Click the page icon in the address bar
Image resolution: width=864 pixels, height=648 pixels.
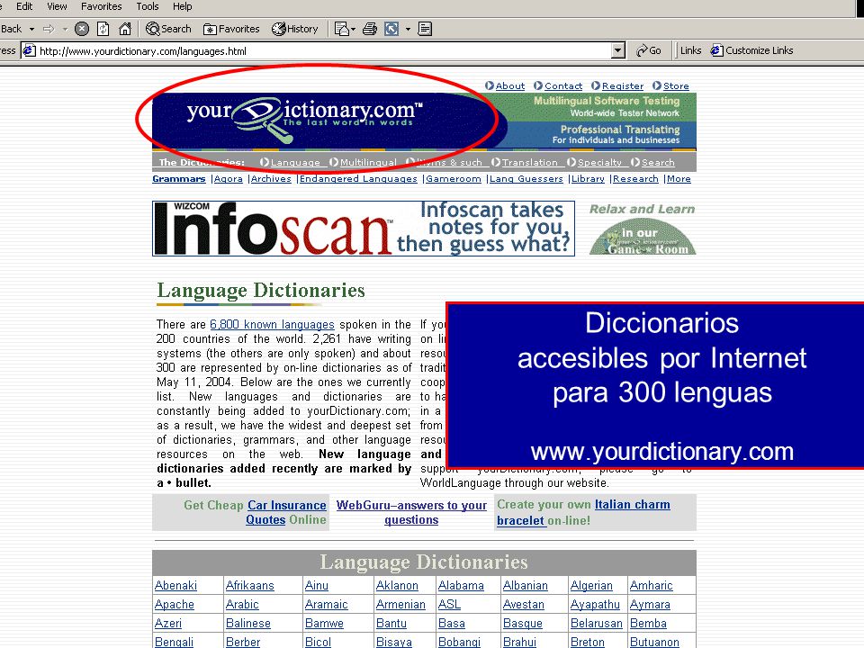click(x=29, y=50)
